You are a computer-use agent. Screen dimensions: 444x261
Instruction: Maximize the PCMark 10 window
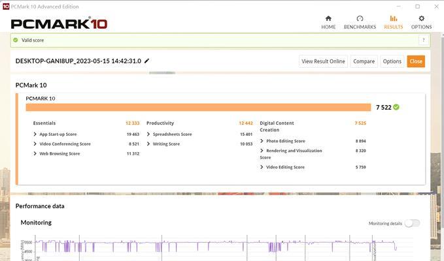pyautogui.click(x=417, y=7)
